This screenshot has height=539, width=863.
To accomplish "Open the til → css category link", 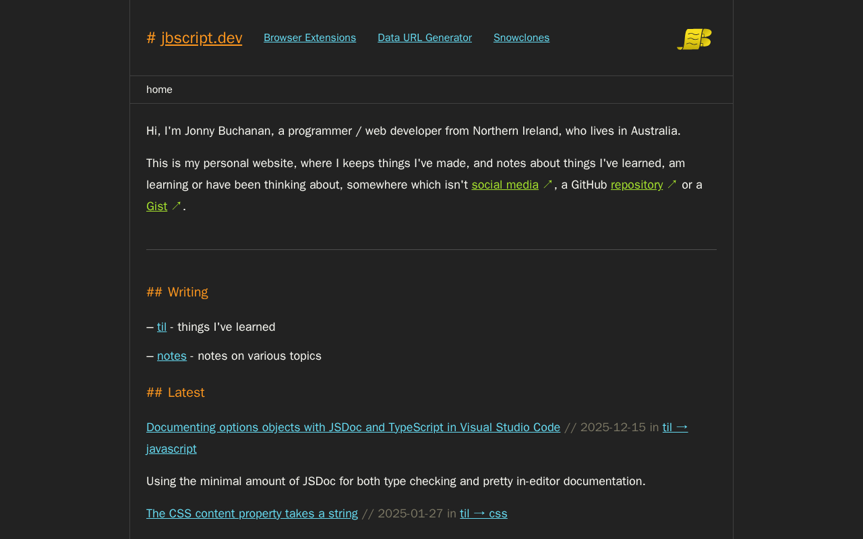I will 483,513.
